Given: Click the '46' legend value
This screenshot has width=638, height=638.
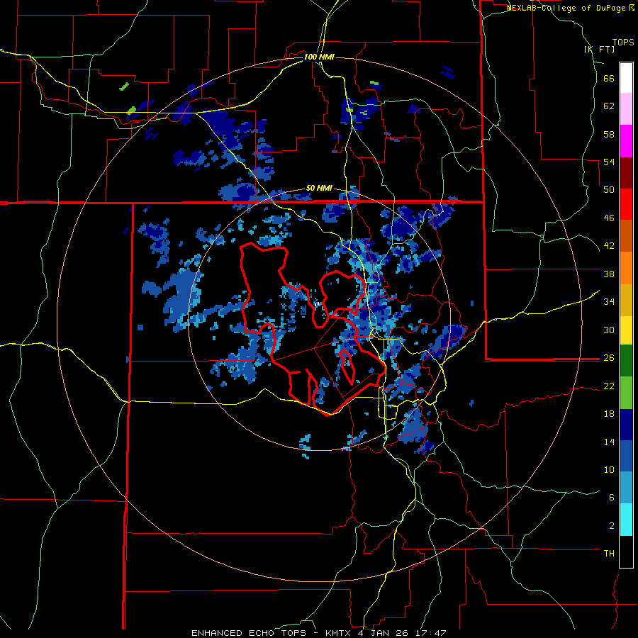Looking at the screenshot, I should click(609, 218).
